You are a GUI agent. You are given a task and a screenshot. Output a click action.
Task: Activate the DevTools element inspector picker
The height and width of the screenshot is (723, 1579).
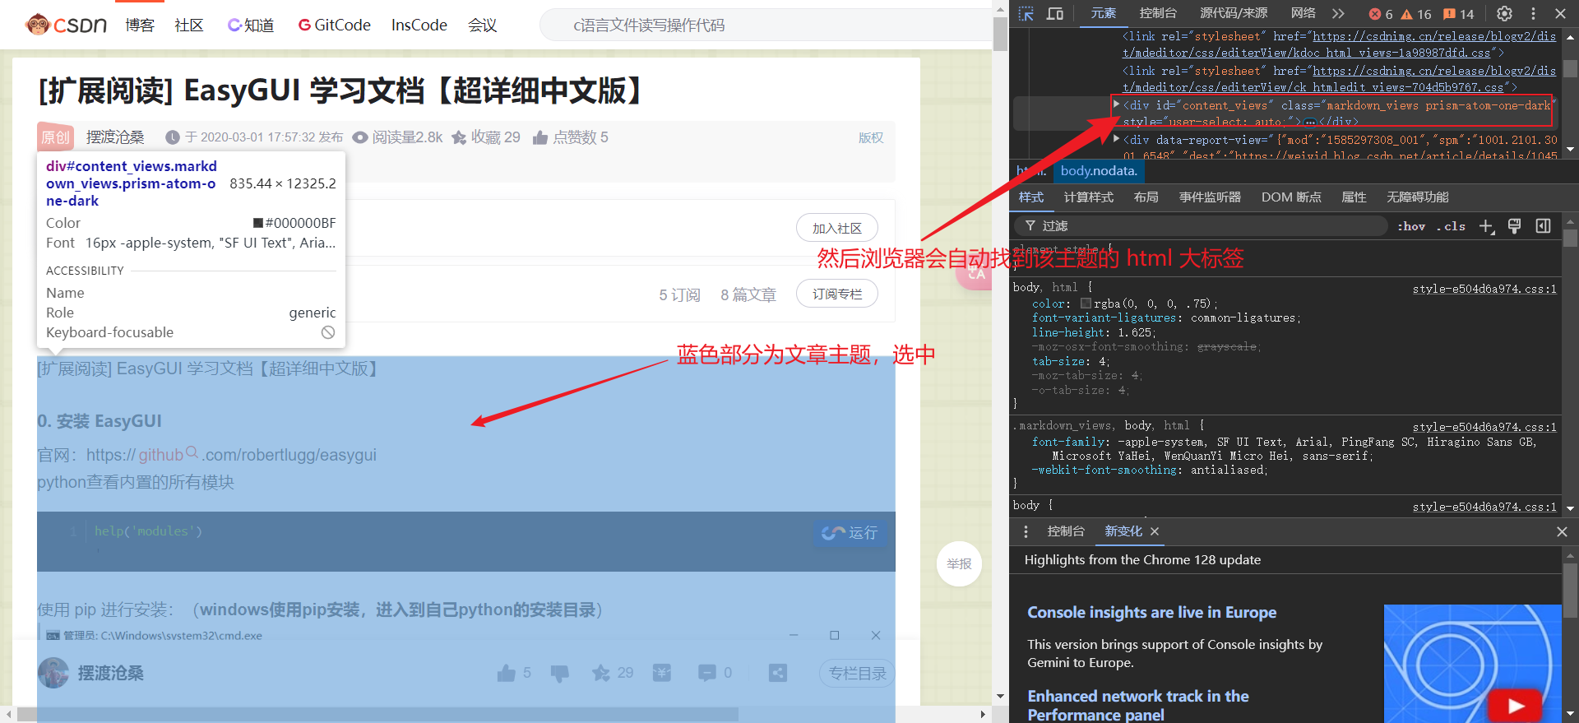coord(1026,13)
